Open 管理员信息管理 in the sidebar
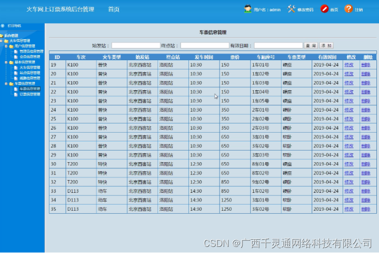The width and height of the screenshot is (379, 253). click(32, 52)
